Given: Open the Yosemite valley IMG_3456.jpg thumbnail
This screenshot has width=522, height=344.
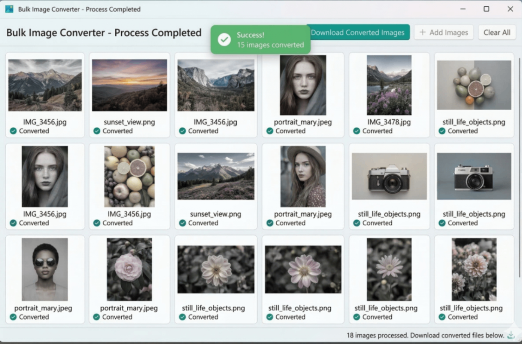Looking at the screenshot, I should click(216, 85).
